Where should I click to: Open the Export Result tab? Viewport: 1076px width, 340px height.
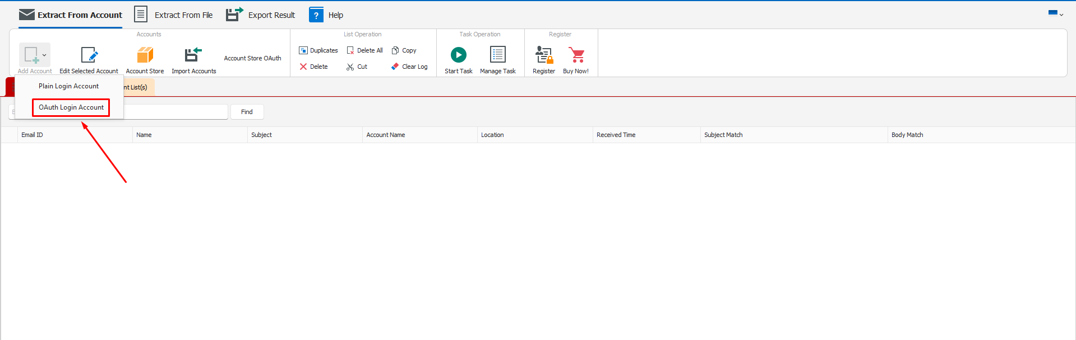[261, 15]
